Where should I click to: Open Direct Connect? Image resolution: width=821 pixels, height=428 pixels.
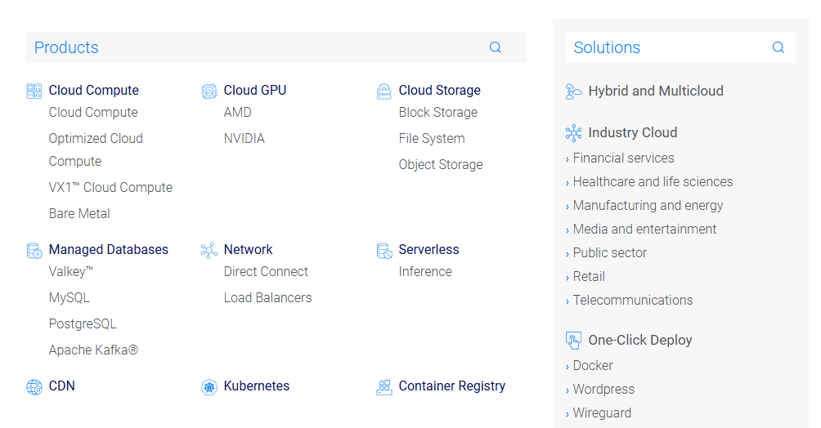(x=266, y=271)
